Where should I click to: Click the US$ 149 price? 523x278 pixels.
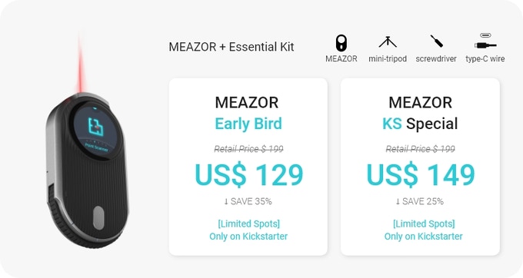[x=420, y=174]
